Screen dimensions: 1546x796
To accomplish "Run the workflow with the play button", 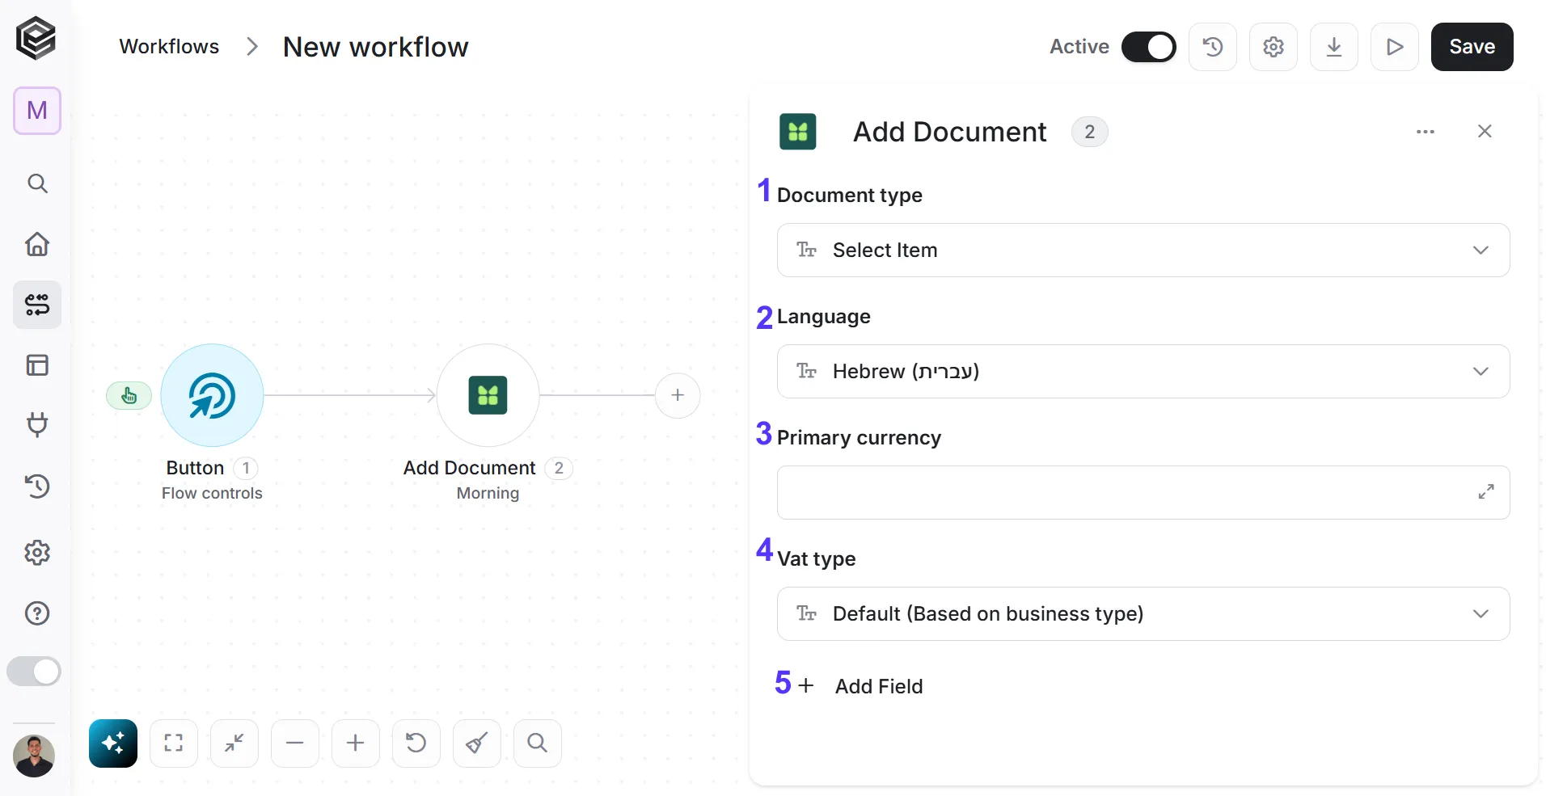I will click(x=1395, y=47).
